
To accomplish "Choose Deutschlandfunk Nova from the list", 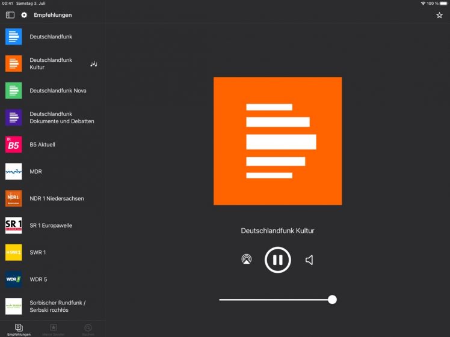I will [x=58, y=91].
